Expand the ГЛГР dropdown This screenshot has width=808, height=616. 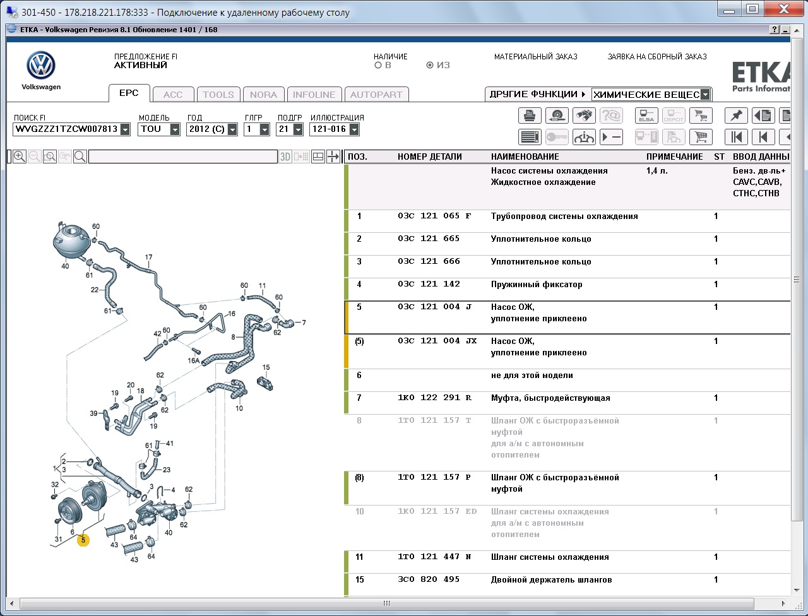pos(264,129)
